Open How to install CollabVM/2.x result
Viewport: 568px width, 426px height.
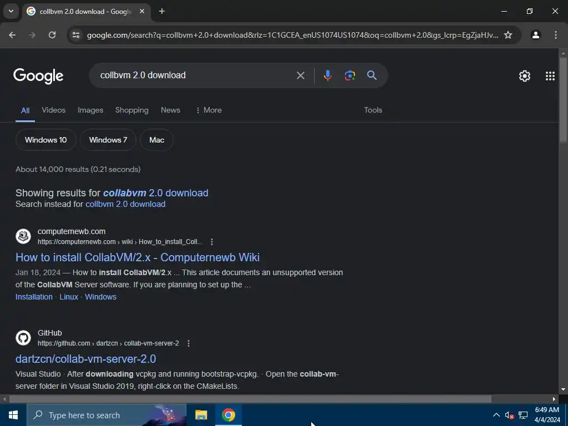pyautogui.click(x=138, y=257)
